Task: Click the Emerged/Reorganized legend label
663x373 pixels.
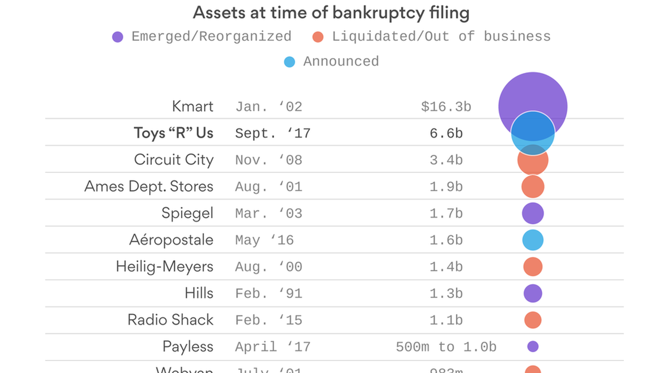Action: pyautogui.click(x=211, y=37)
